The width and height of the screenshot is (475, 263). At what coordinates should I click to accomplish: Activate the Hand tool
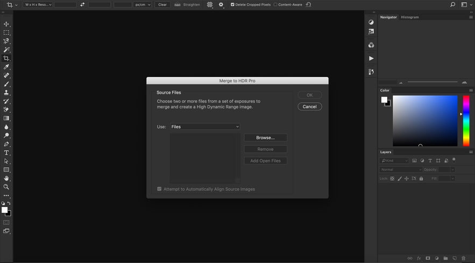tap(6, 178)
